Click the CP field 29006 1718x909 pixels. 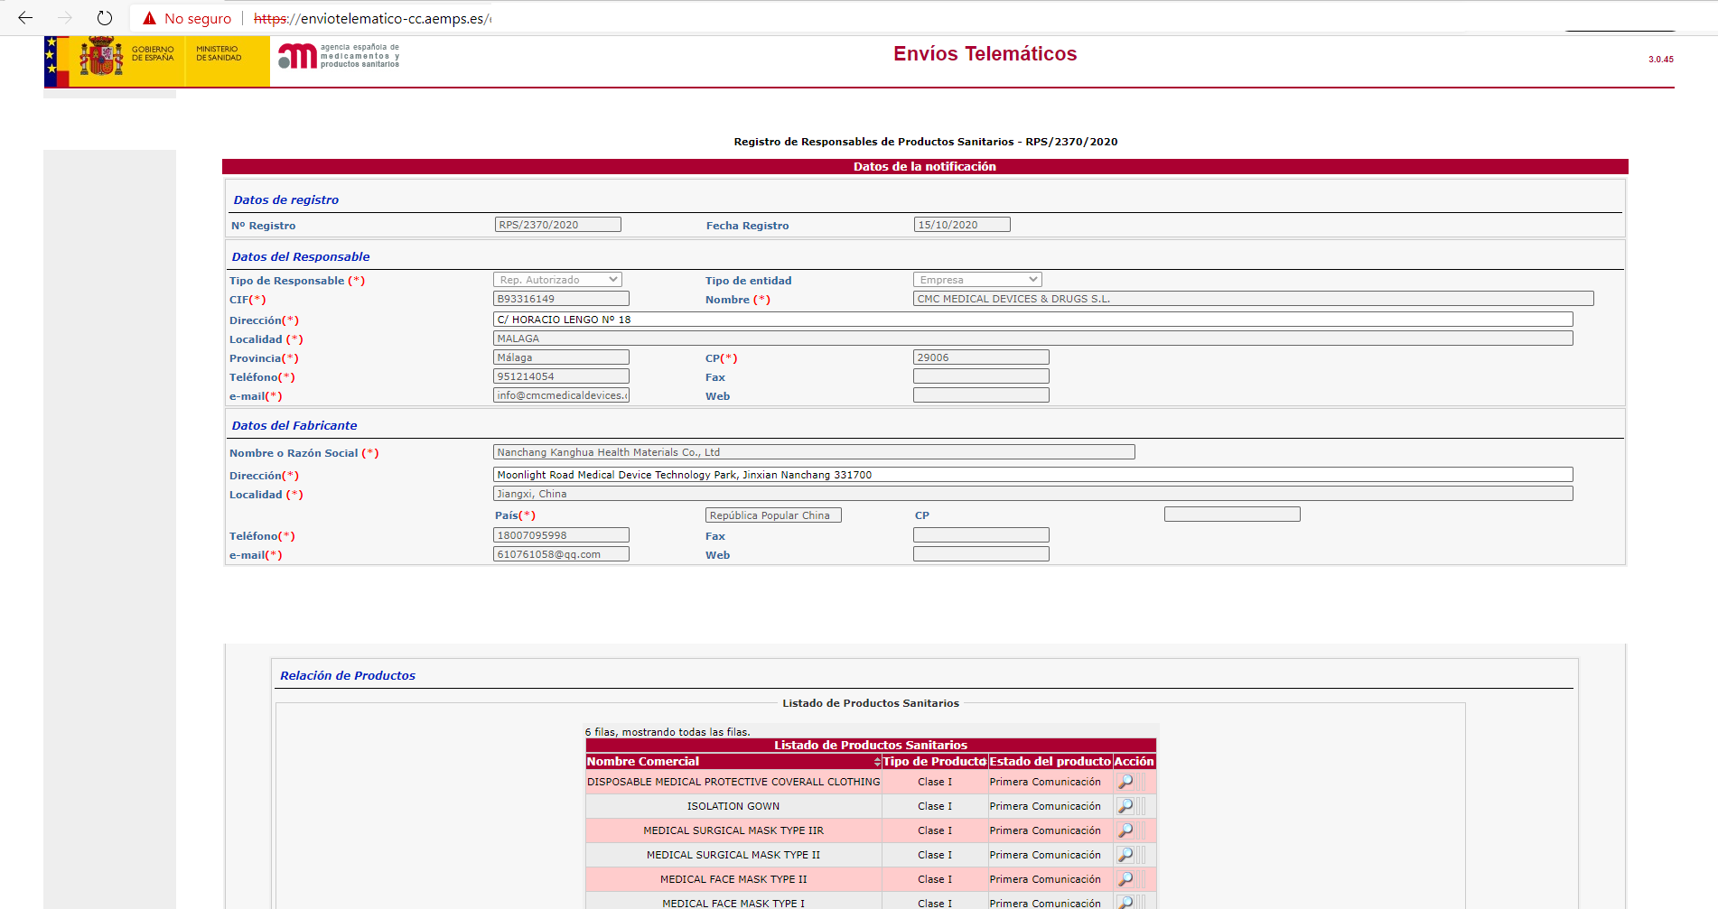(x=981, y=357)
